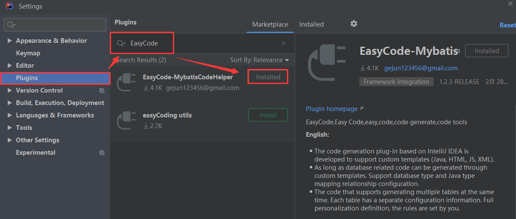
Task: Open the plugins gear settings icon
Action: [353, 24]
